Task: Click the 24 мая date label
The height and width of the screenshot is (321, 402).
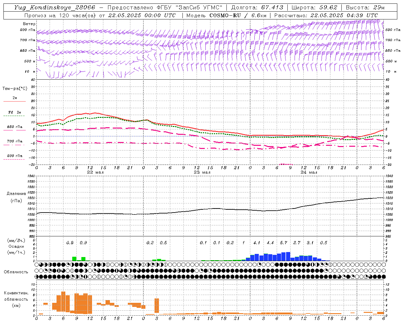Action: point(309,172)
